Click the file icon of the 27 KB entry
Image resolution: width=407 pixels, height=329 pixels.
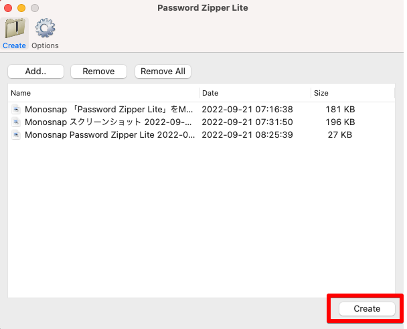[x=16, y=135]
